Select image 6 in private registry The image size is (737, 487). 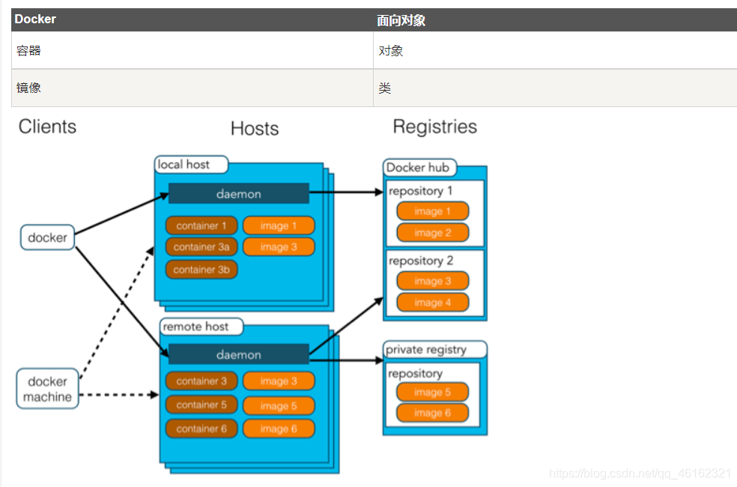(432, 413)
